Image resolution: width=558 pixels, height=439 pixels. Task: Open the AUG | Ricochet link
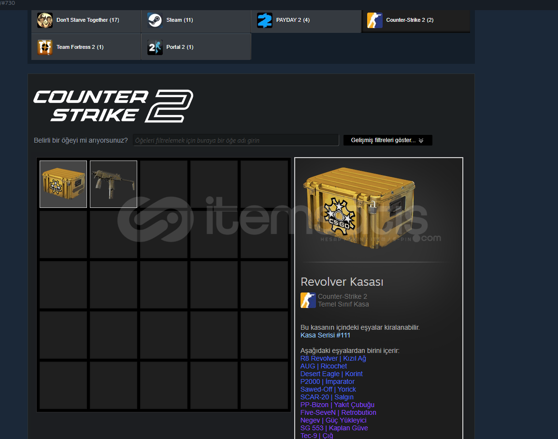[x=324, y=366]
